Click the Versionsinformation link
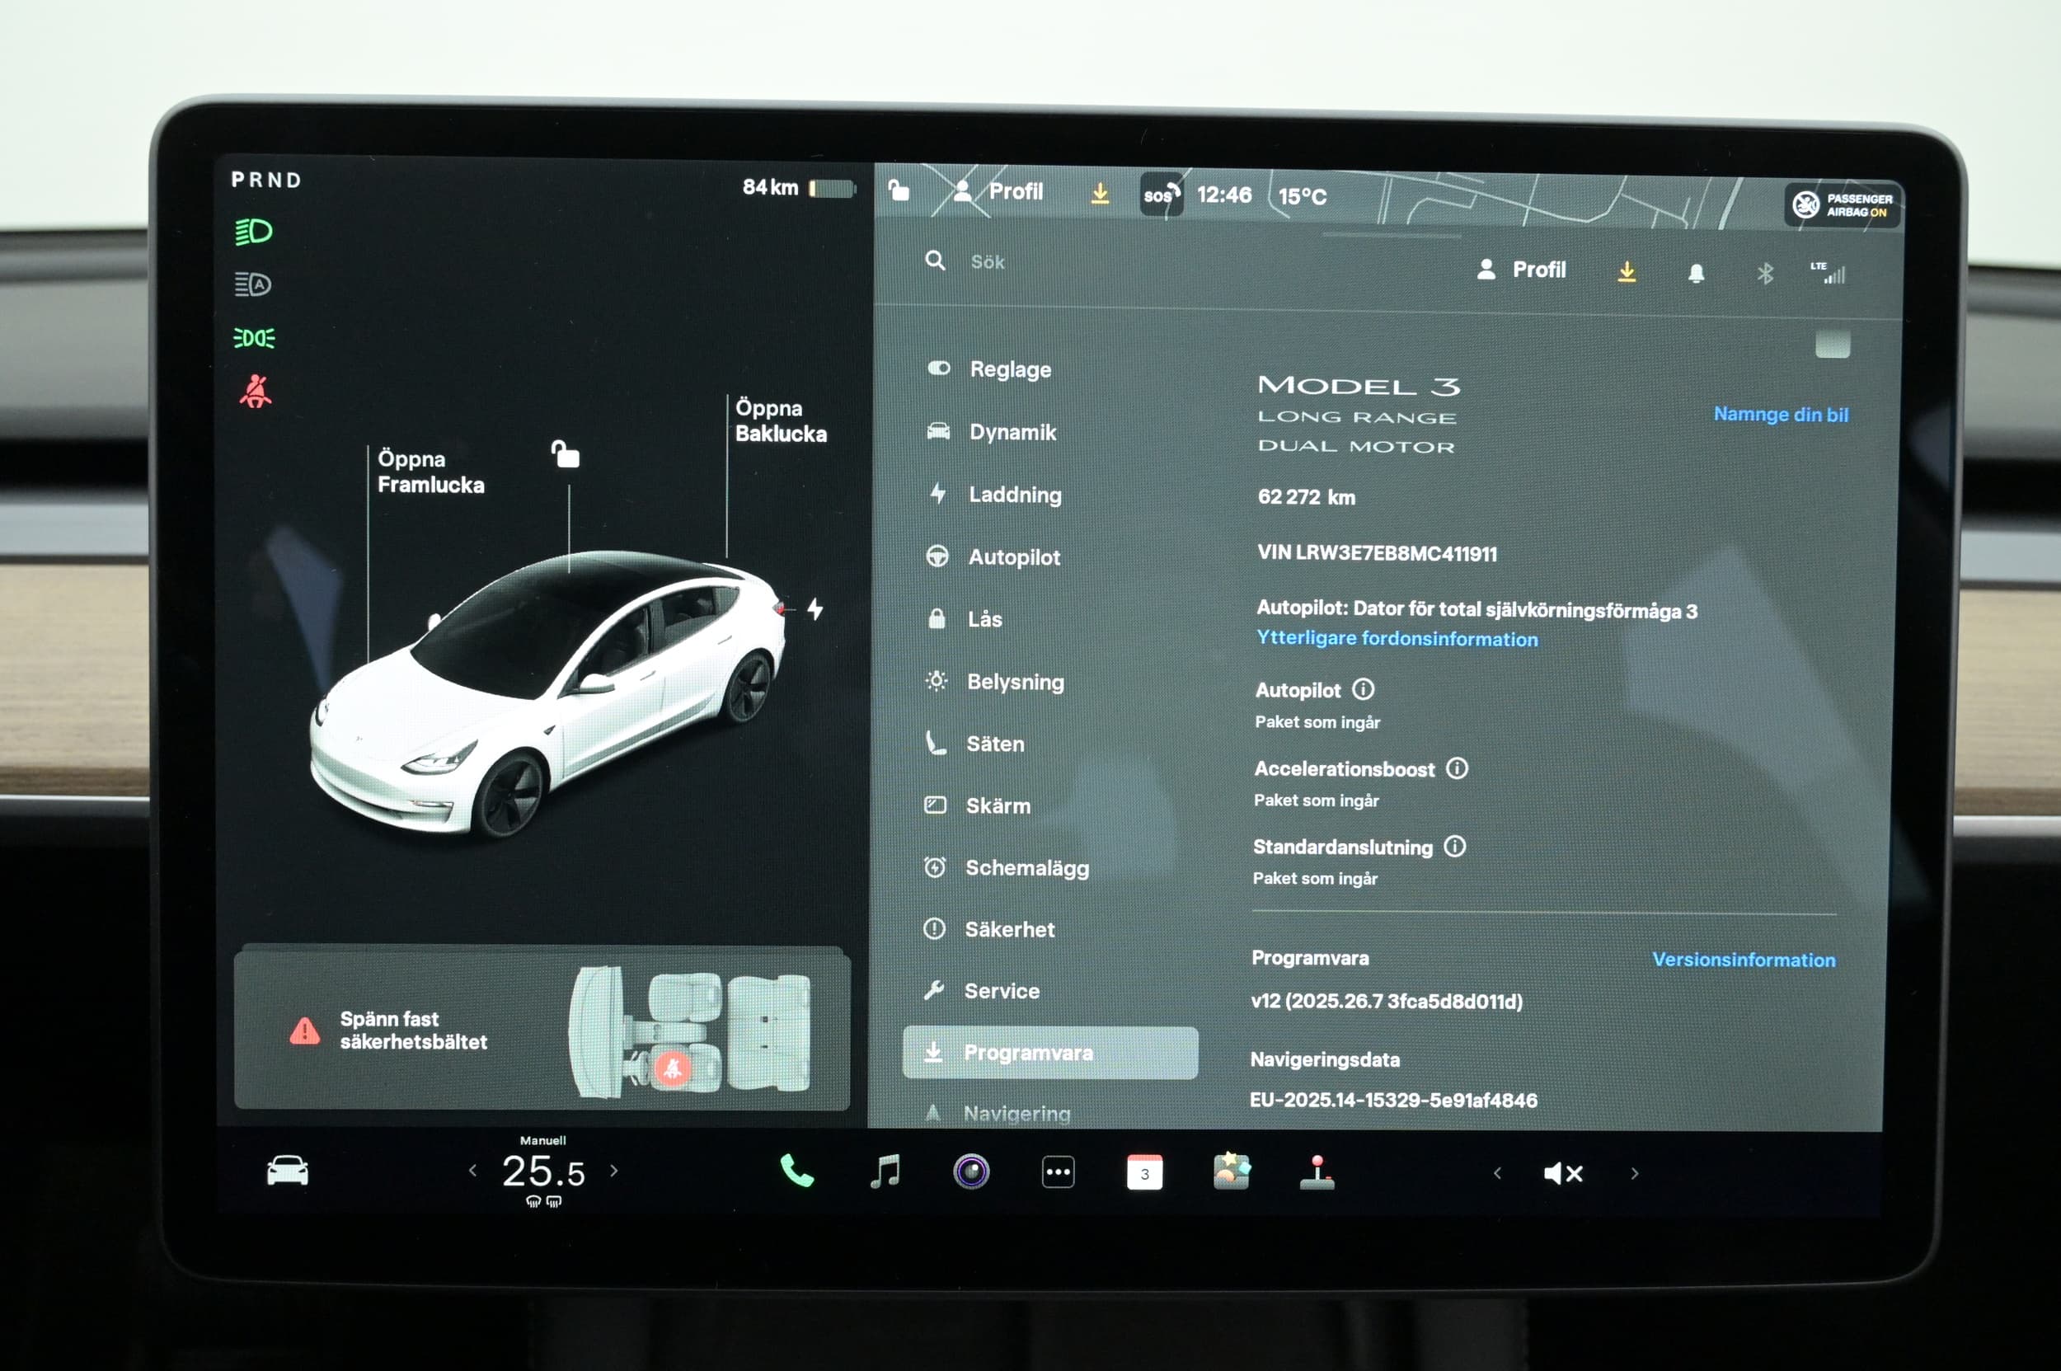 coord(1743,960)
